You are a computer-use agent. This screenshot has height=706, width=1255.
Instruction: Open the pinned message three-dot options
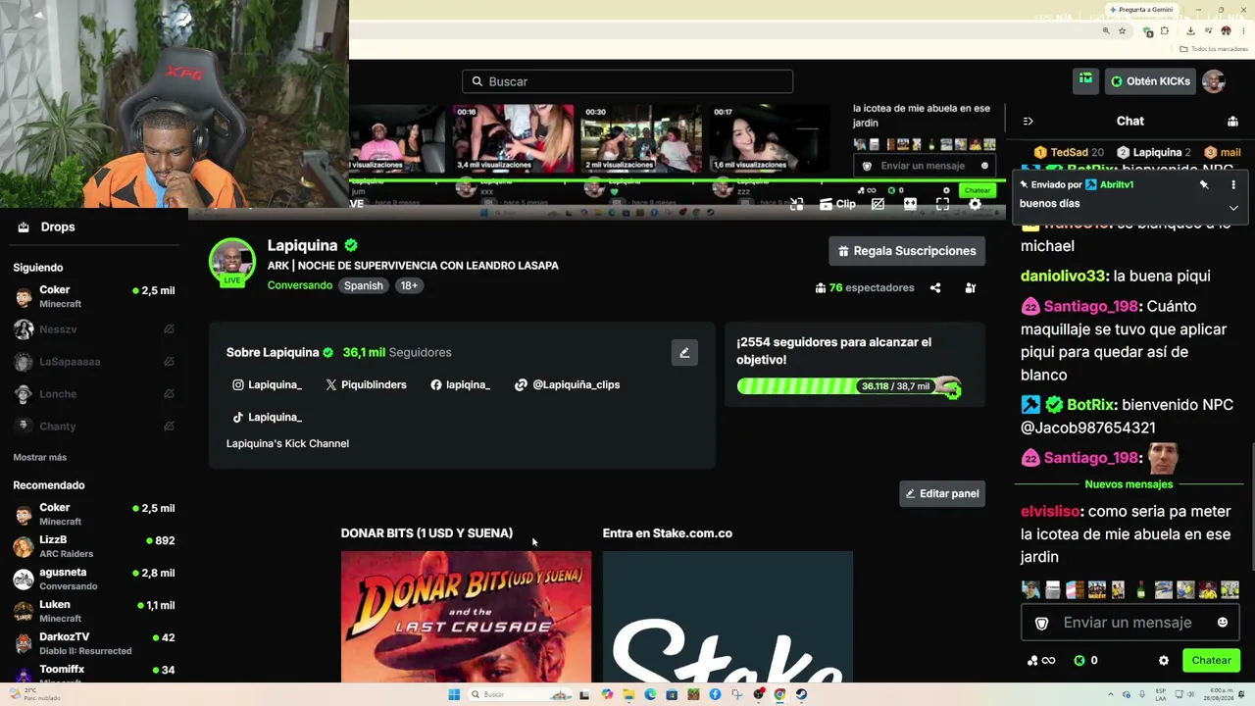(x=1233, y=184)
